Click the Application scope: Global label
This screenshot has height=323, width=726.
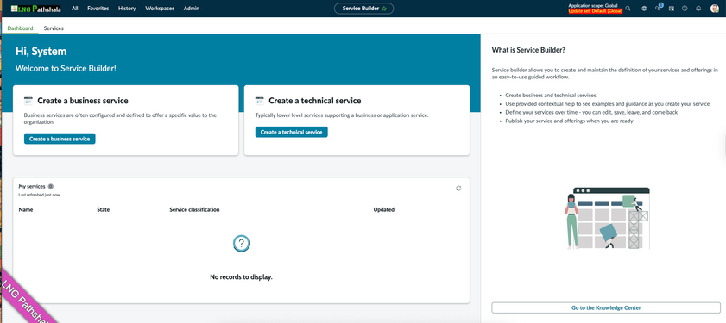click(x=593, y=5)
